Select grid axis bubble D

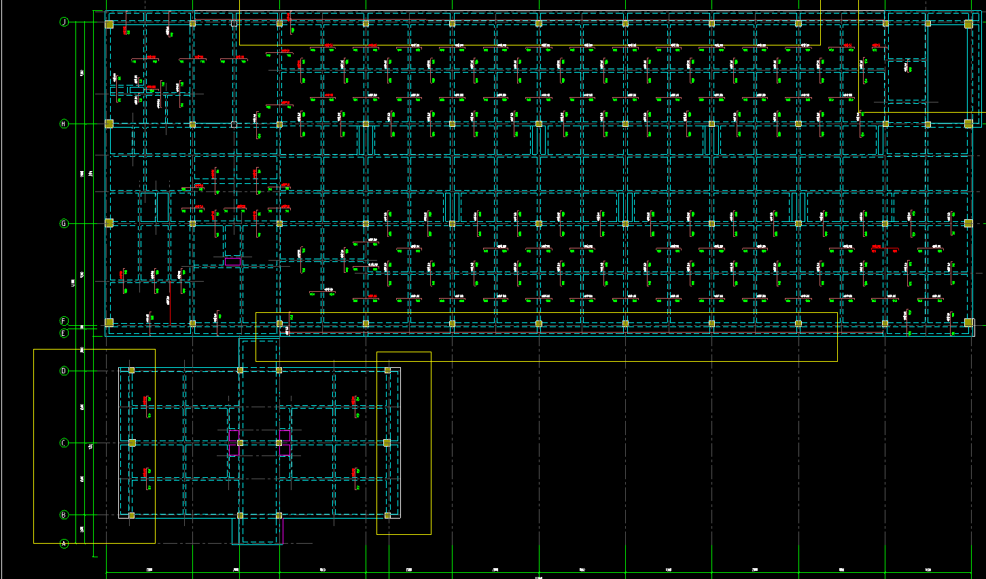click(65, 371)
